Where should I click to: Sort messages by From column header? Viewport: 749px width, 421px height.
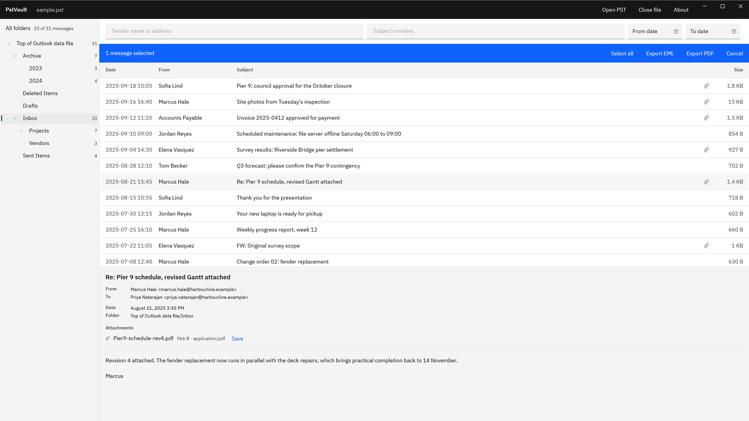point(164,70)
